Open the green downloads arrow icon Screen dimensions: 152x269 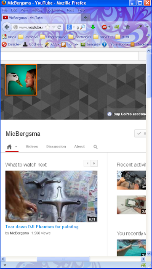(93, 27)
